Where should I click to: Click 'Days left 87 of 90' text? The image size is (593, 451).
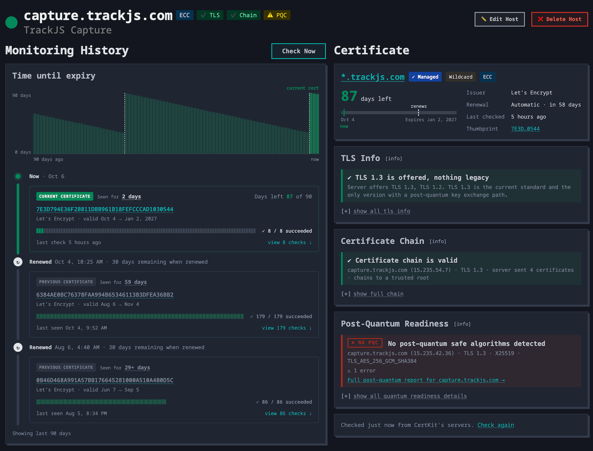(283, 197)
